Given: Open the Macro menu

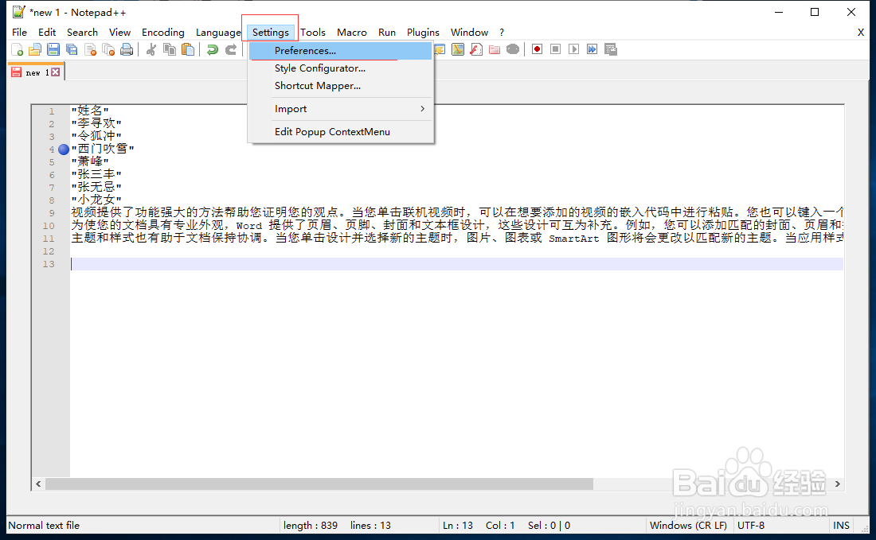Looking at the screenshot, I should [x=352, y=33].
